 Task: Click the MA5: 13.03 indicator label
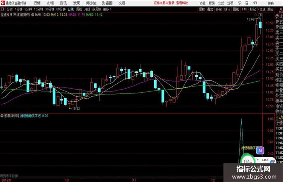click(x=42, y=15)
